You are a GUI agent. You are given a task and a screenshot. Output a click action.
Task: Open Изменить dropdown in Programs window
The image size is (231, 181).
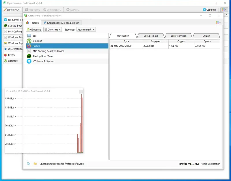(12, 10)
